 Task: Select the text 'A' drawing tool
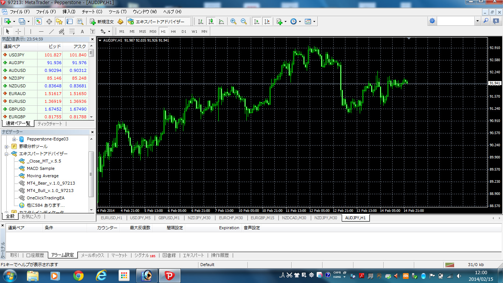click(x=82, y=31)
